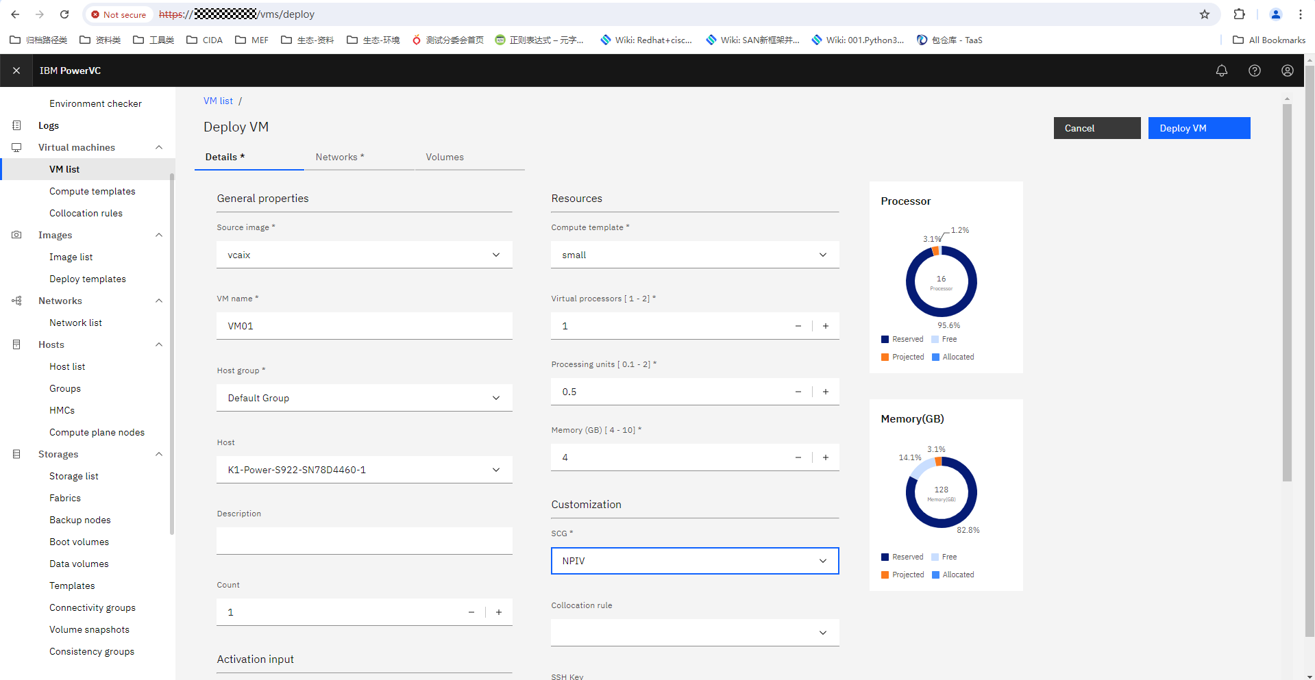Open Collocation rules in sidebar

(86, 213)
